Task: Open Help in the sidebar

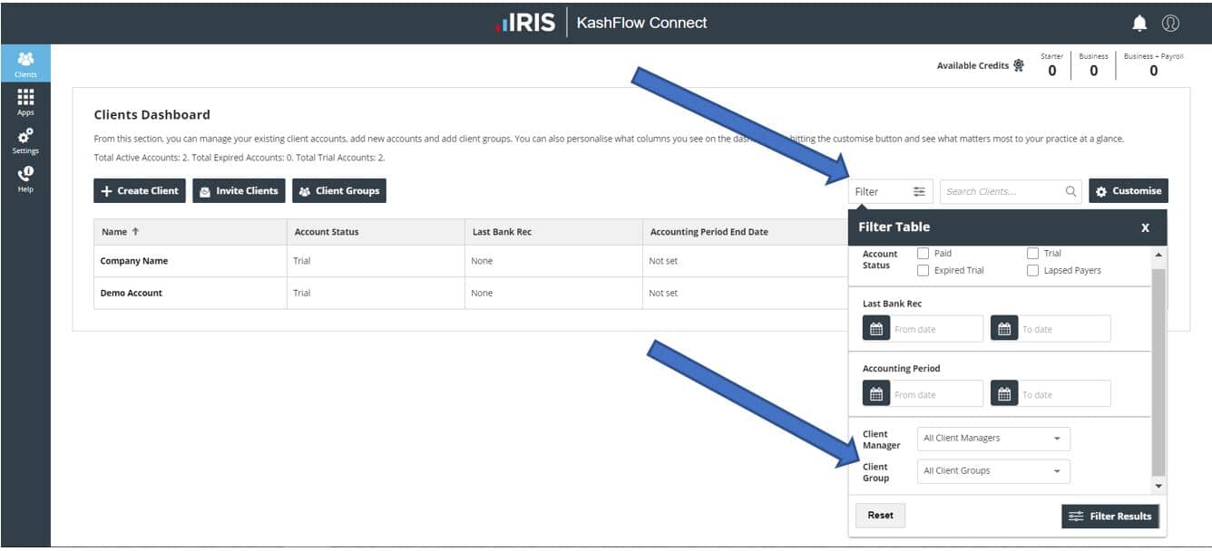Action: click(x=25, y=178)
